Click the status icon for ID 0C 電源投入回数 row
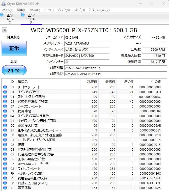The width and height of the screenshot is (169, 191). pos(5,125)
